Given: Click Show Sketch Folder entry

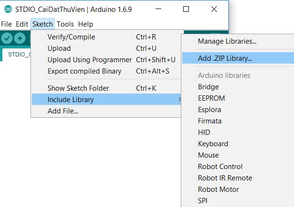Looking at the screenshot, I should tap(106, 88).
